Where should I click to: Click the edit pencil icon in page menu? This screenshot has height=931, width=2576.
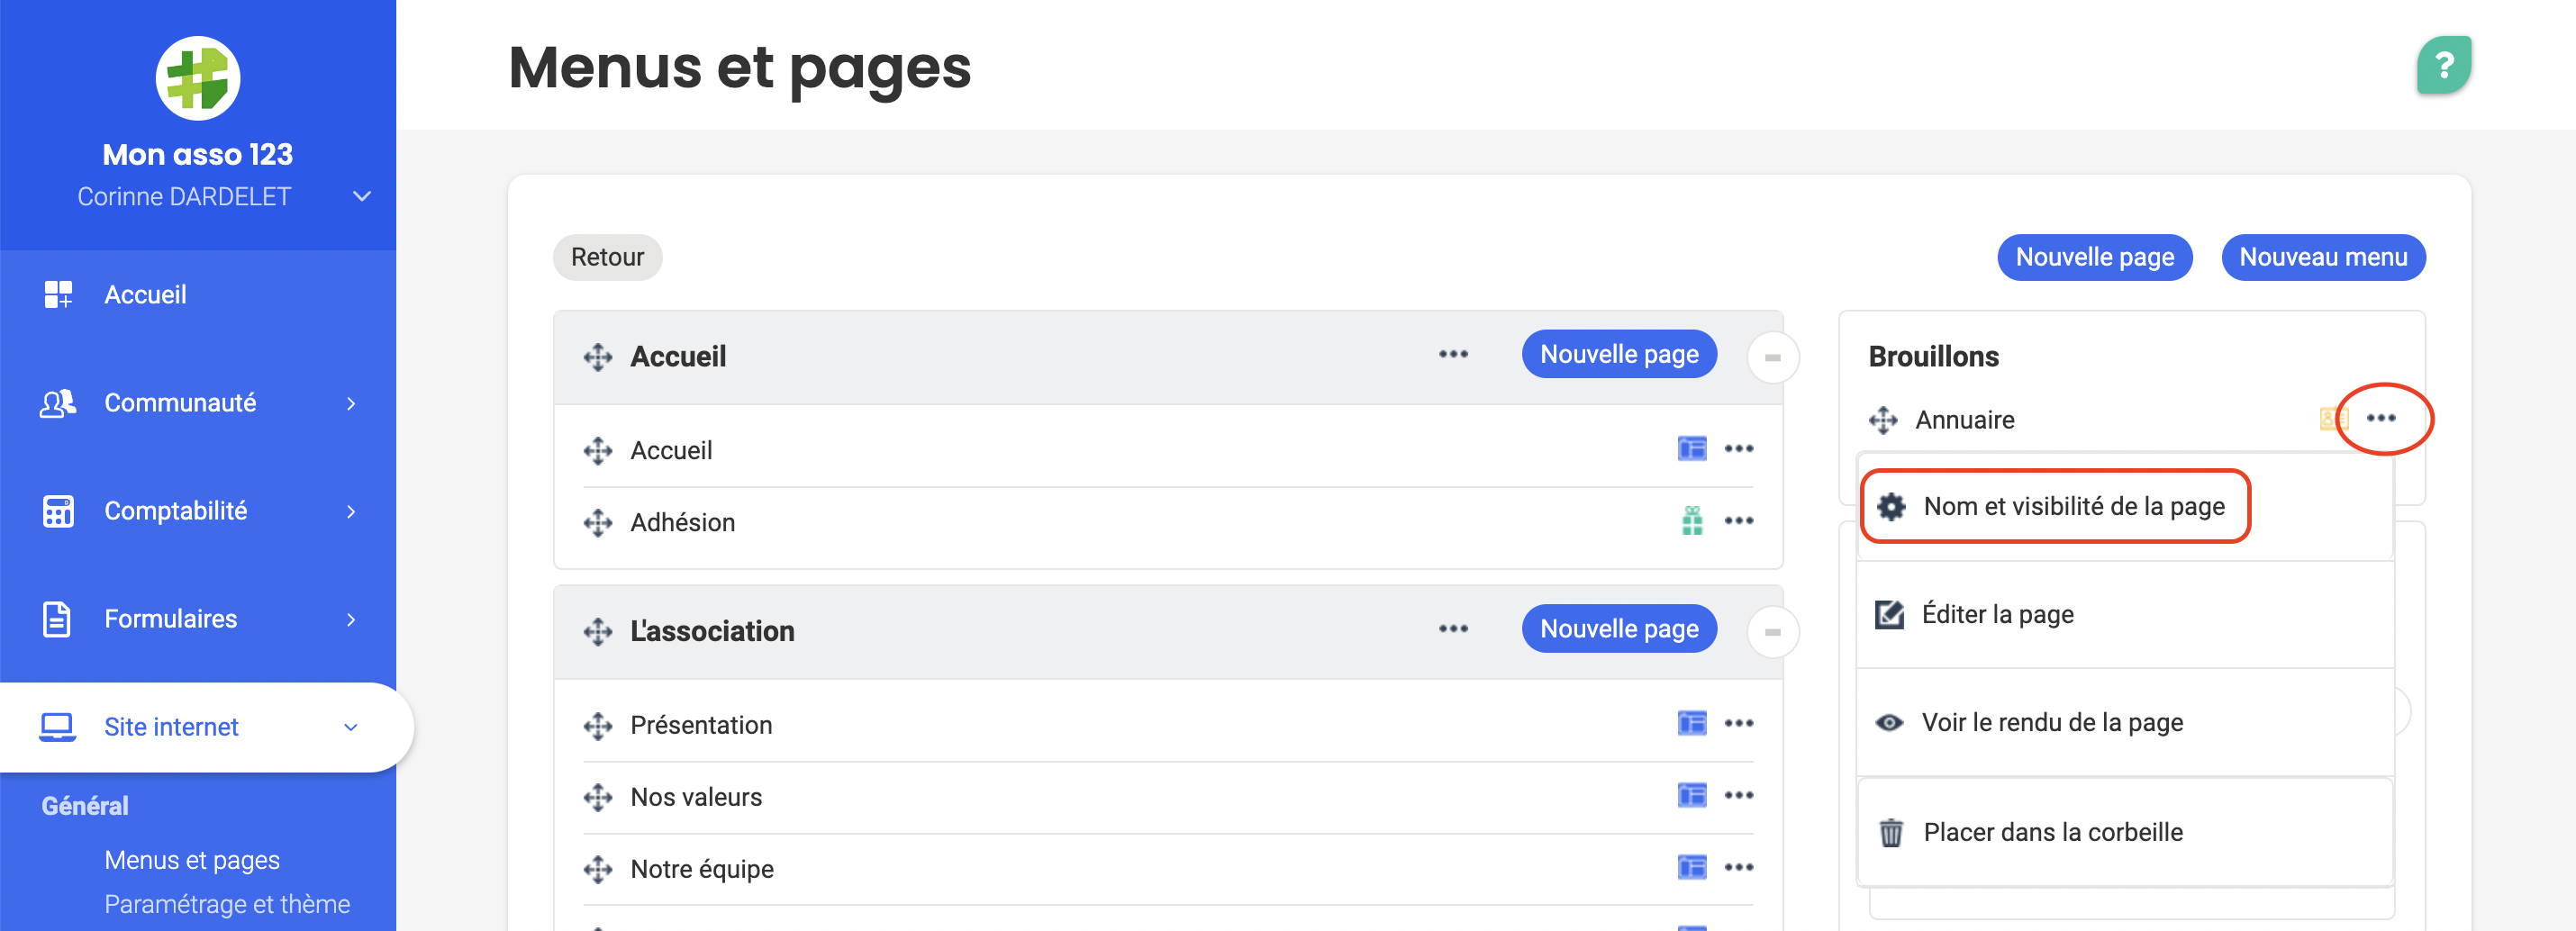pos(1889,615)
